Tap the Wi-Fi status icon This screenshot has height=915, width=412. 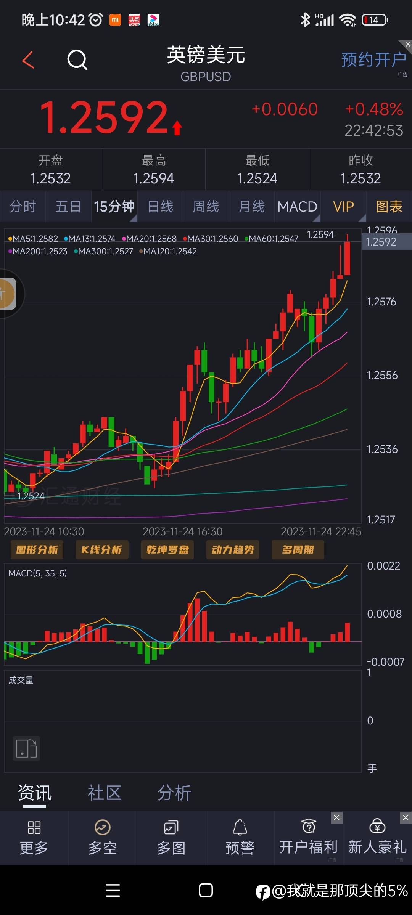[348, 20]
